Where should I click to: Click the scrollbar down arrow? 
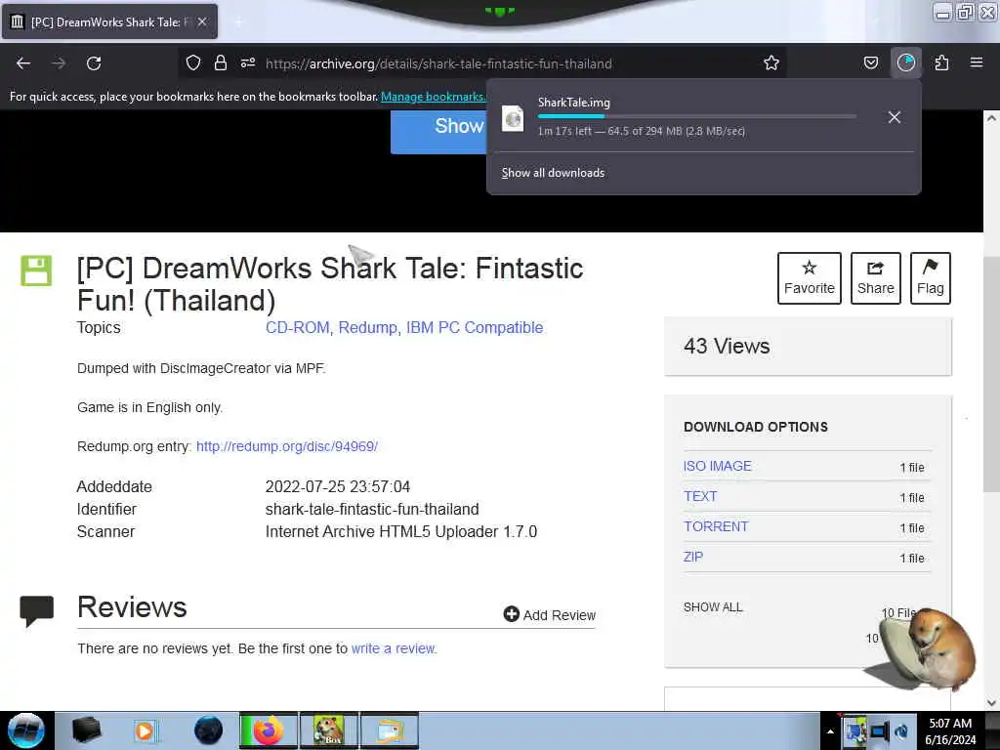[991, 703]
